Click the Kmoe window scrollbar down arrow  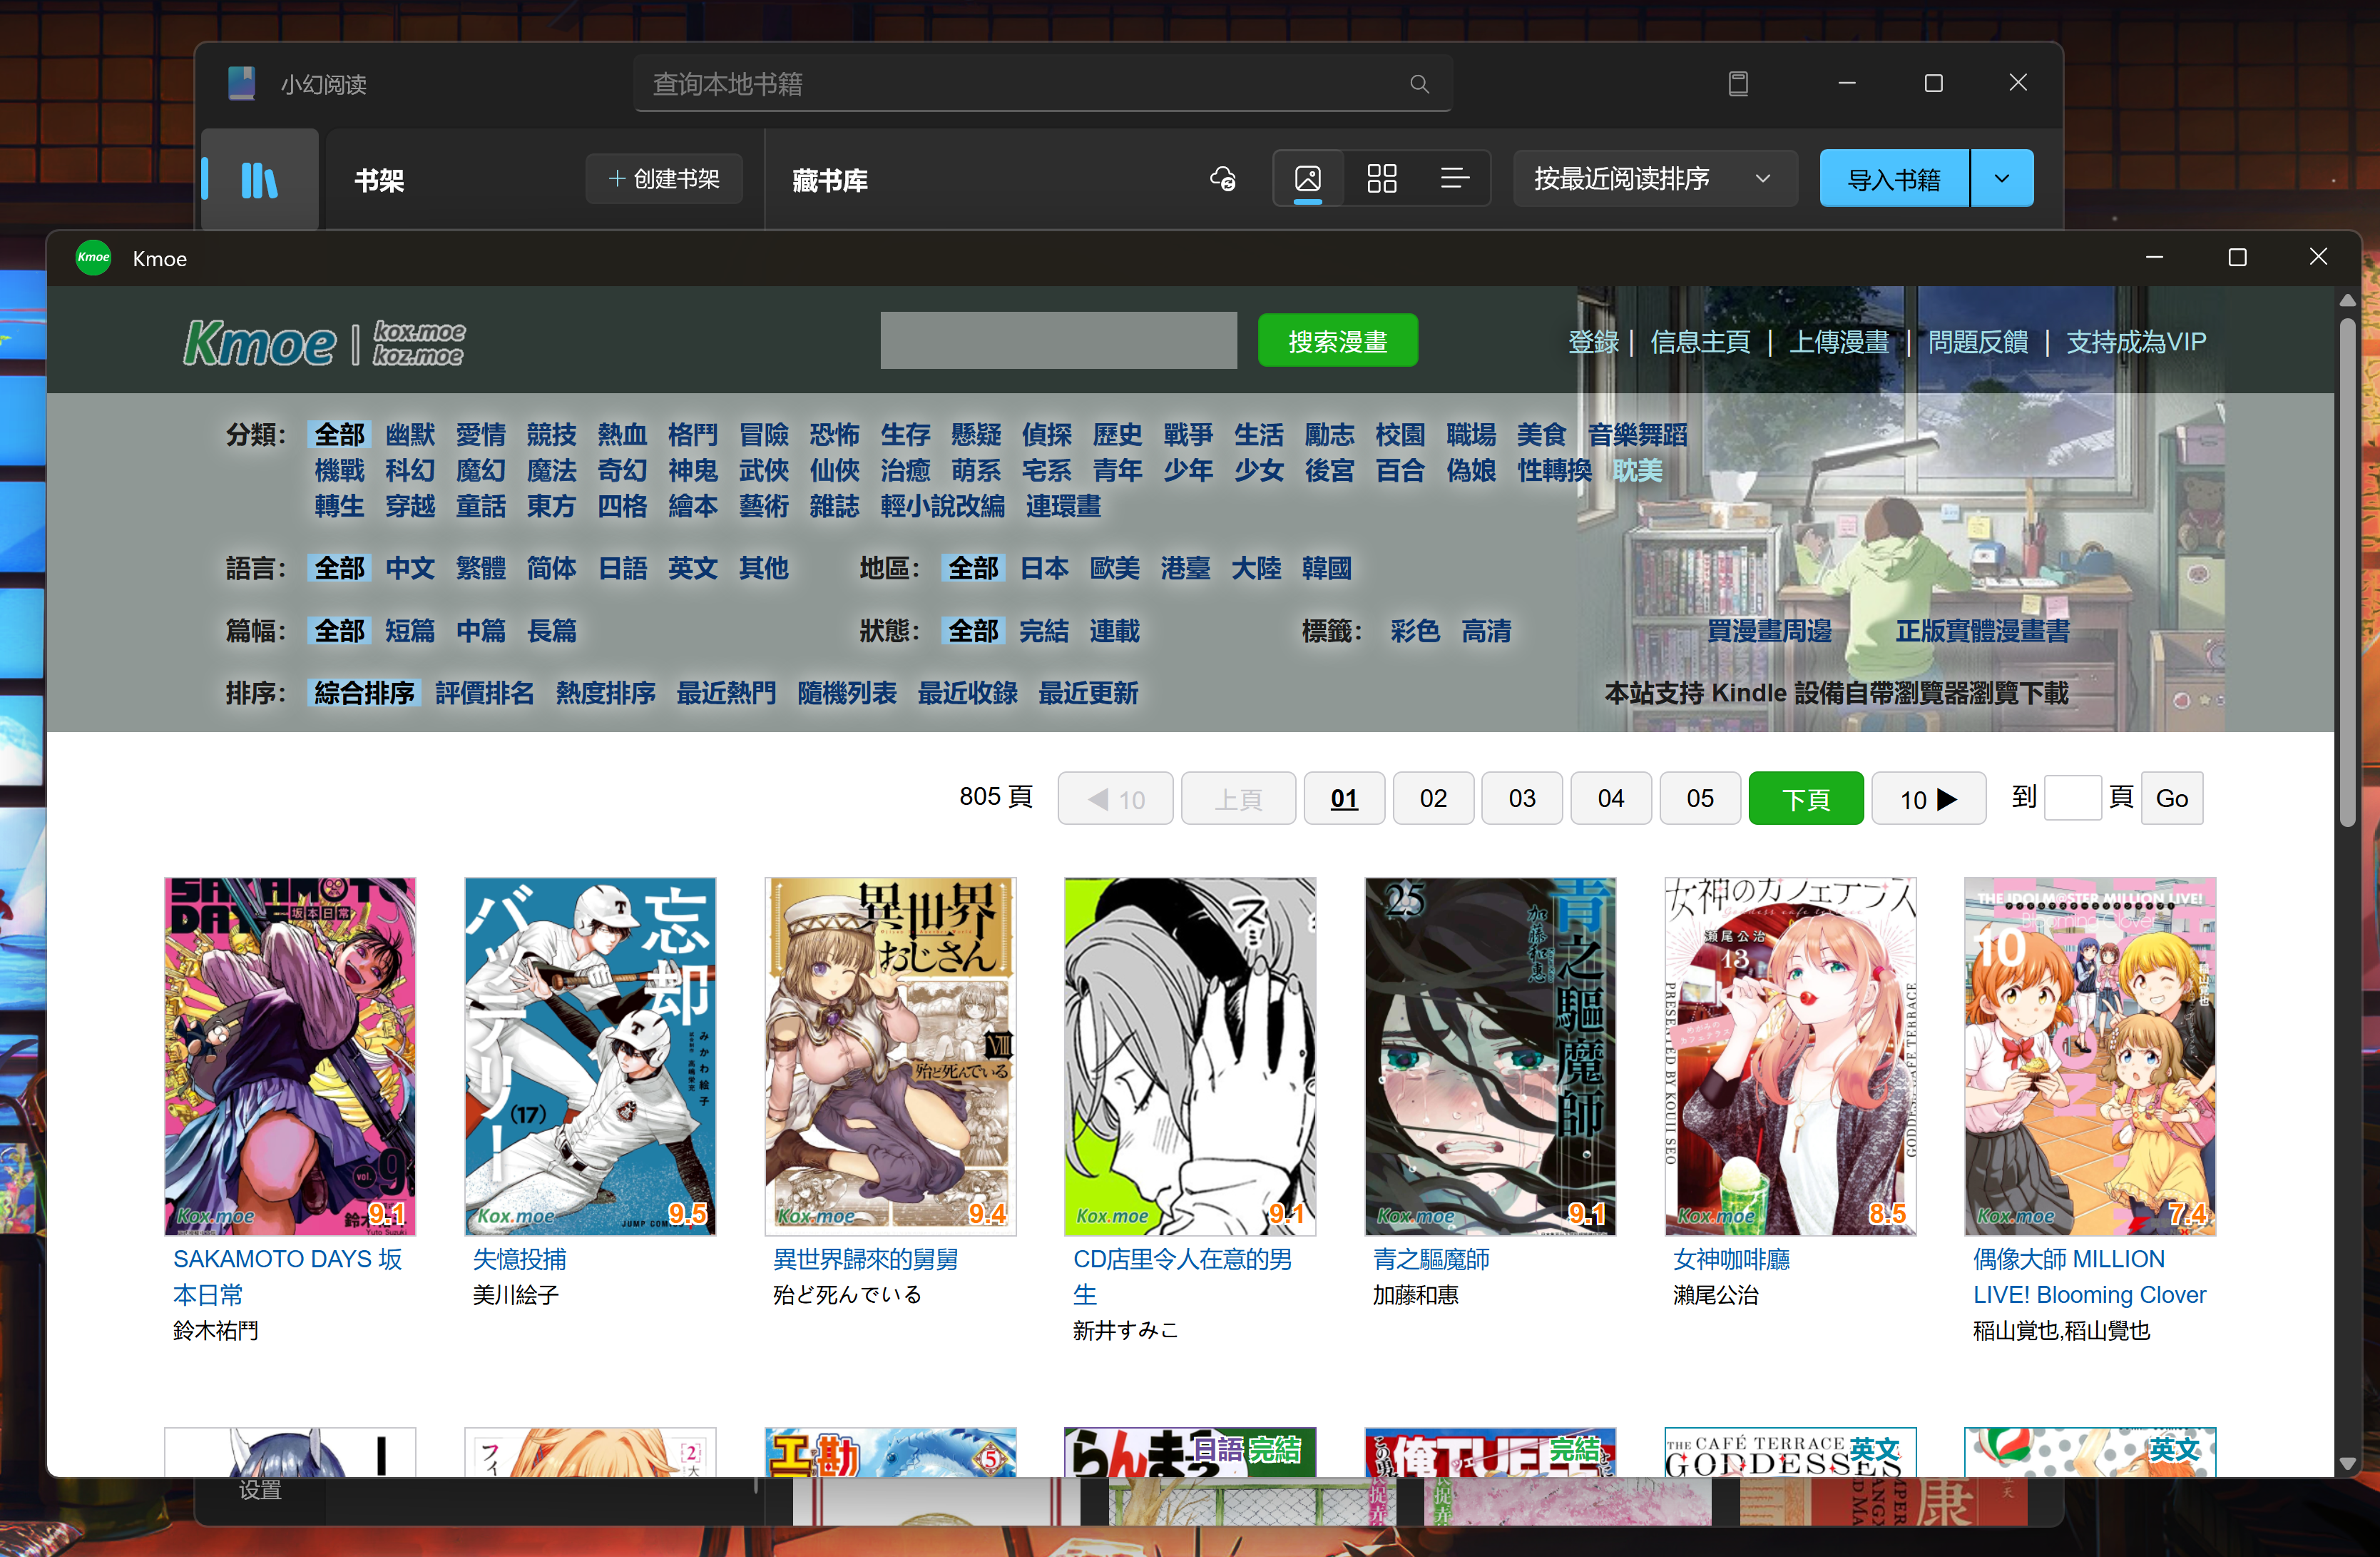(2347, 1463)
